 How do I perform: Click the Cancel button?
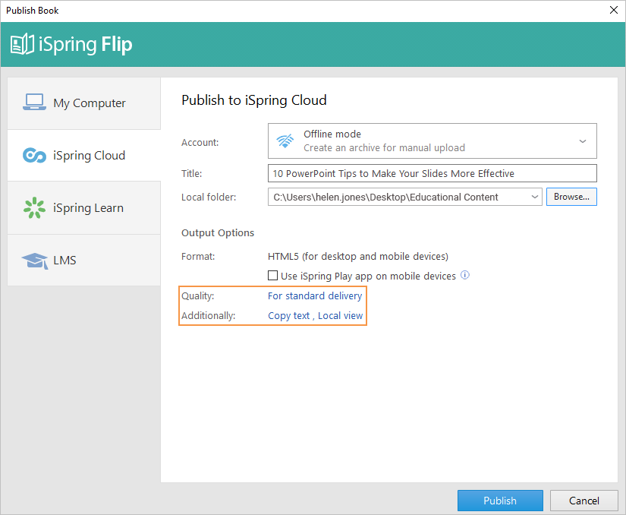click(584, 501)
